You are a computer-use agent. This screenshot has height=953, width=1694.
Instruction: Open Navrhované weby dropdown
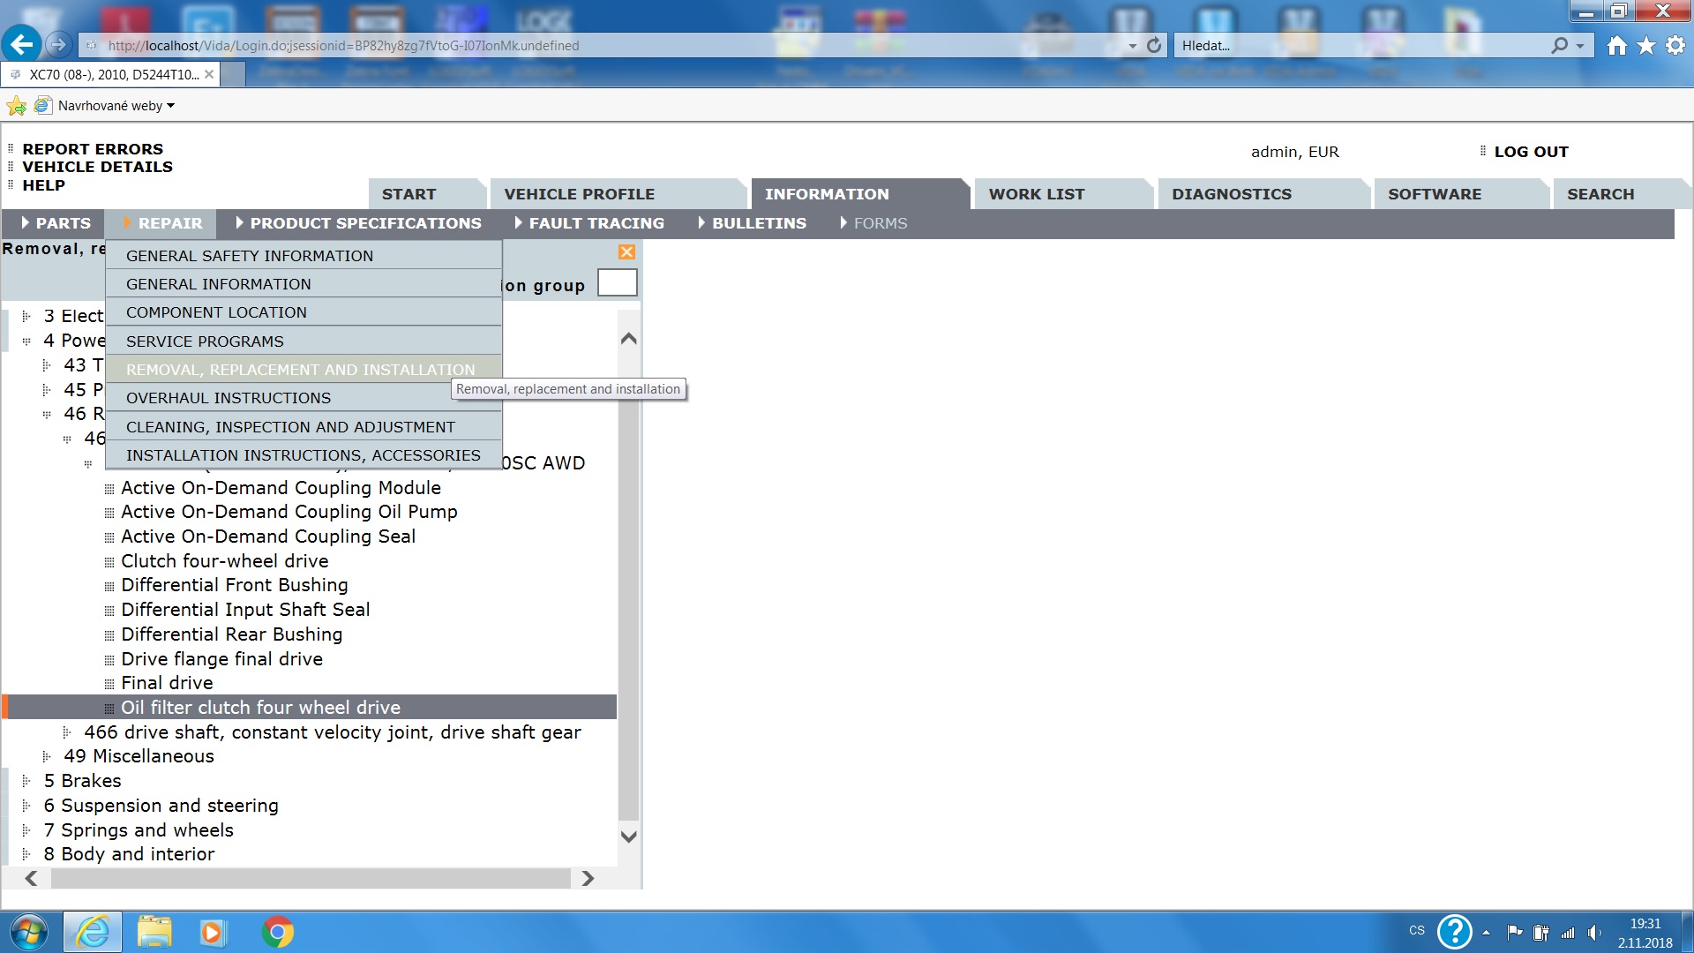[115, 106]
